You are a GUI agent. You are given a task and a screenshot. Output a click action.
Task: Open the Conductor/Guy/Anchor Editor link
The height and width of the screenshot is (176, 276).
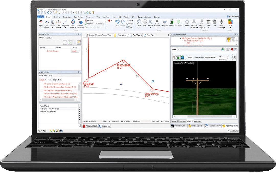coord(184,63)
